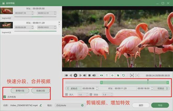Click the plus icon to add segment
173x111 pixels.
click(112, 75)
